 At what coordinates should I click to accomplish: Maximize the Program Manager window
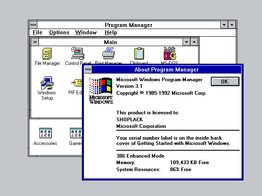point(232,25)
